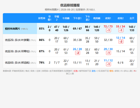Select the 下午茶2 column header

tap(87, 18)
